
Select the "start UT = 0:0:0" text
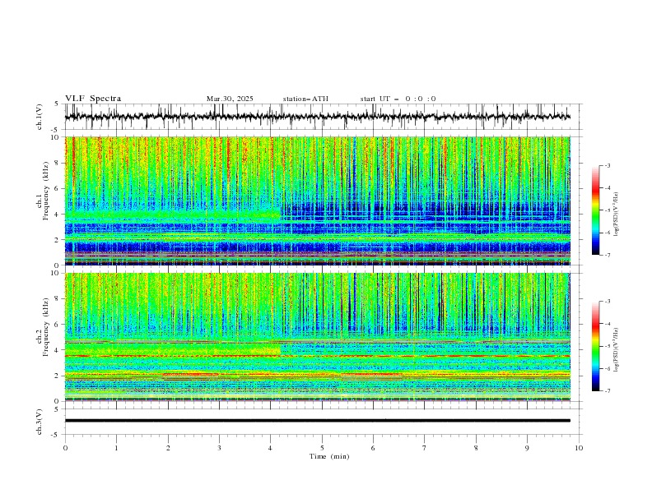pyautogui.click(x=398, y=99)
